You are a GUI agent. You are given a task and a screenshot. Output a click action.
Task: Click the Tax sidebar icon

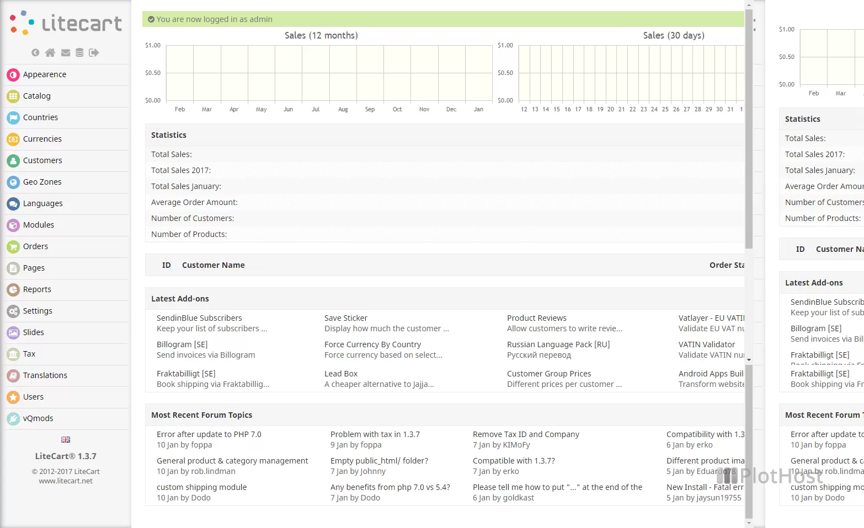(13, 354)
